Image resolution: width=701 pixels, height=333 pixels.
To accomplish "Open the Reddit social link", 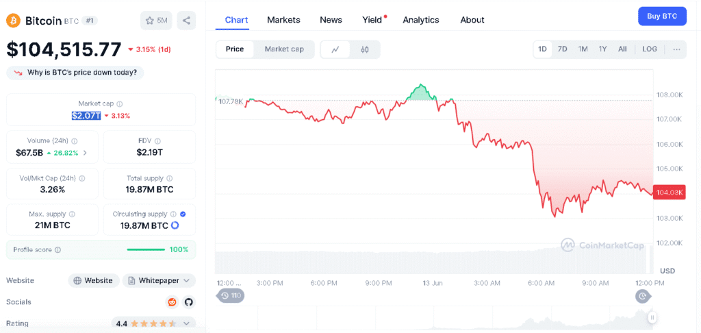I will click(172, 302).
